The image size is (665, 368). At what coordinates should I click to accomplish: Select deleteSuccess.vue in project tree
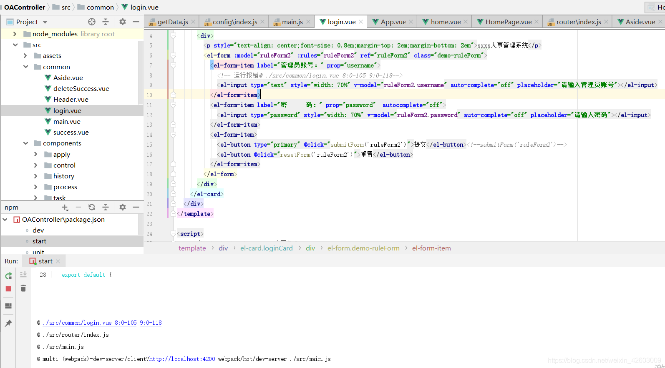[x=81, y=88]
